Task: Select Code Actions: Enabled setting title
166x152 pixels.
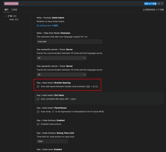Action: [x=50, y=120]
